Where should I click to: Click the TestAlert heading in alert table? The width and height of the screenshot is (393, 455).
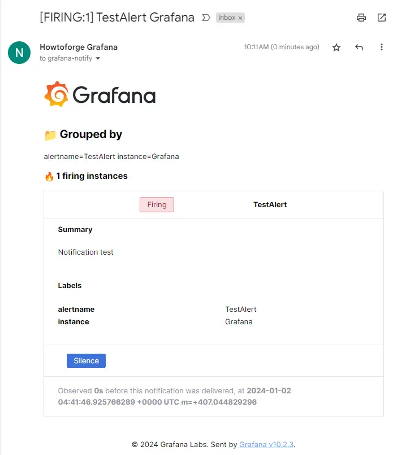click(270, 204)
